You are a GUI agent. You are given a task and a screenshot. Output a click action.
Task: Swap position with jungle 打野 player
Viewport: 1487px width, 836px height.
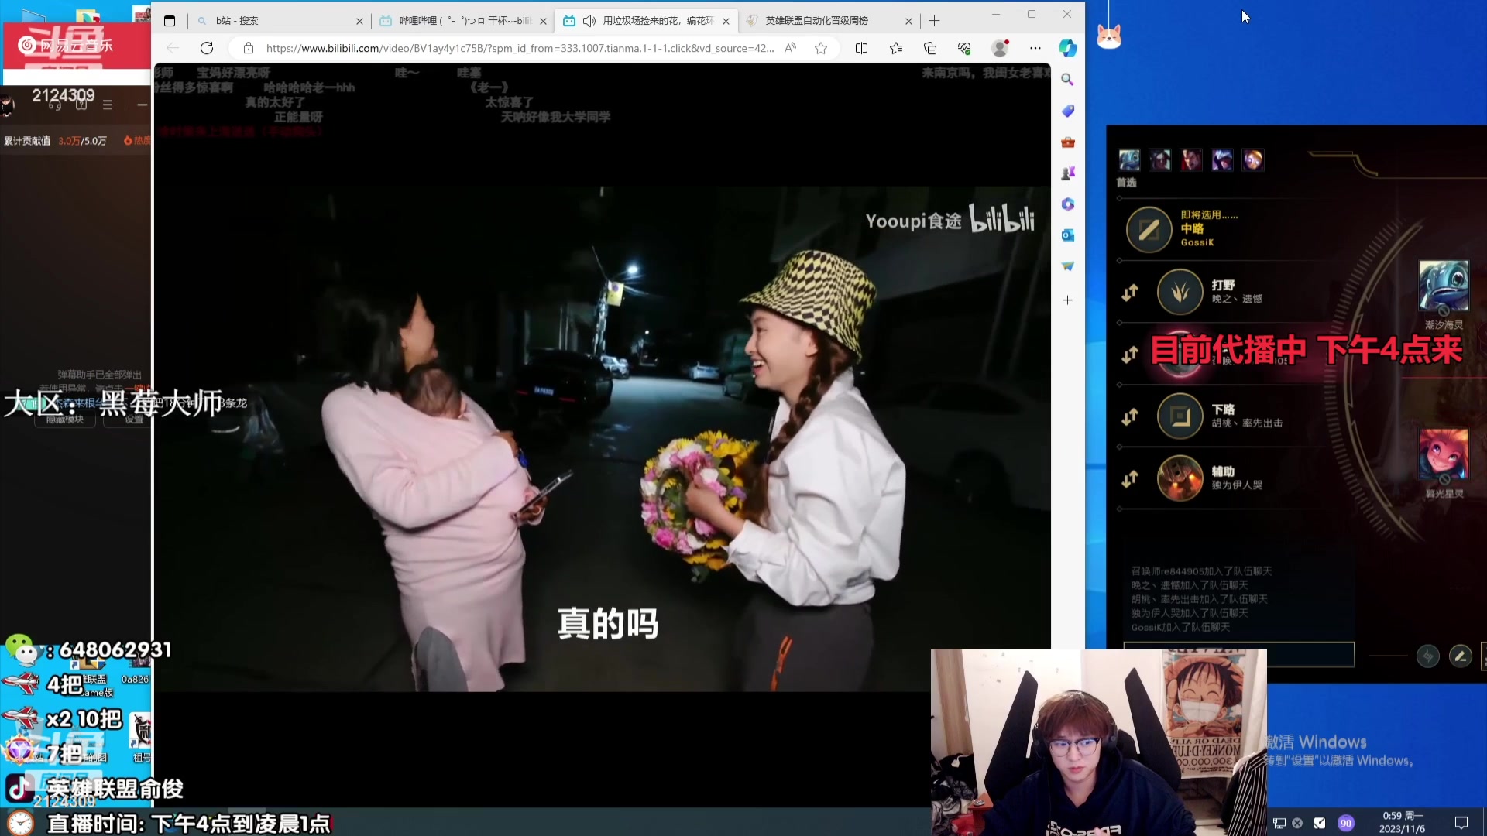[1130, 293]
